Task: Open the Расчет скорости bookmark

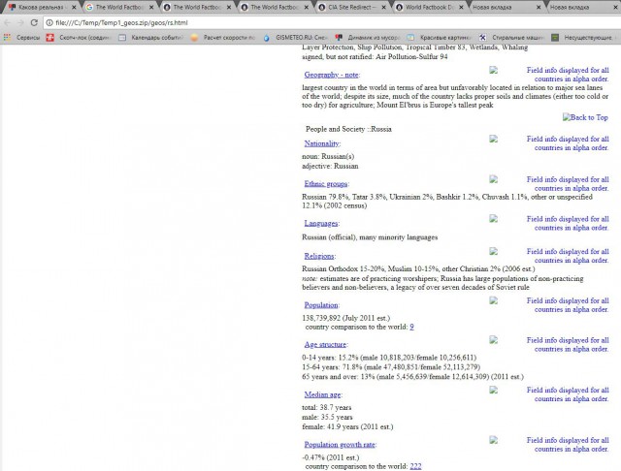Action: tap(223, 37)
